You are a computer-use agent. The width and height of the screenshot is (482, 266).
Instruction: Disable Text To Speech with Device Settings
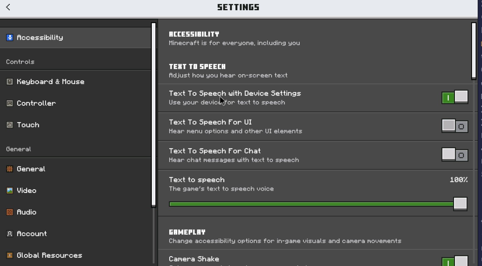(x=455, y=97)
